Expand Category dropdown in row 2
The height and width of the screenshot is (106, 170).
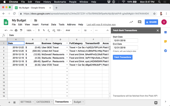(x=67, y=47)
